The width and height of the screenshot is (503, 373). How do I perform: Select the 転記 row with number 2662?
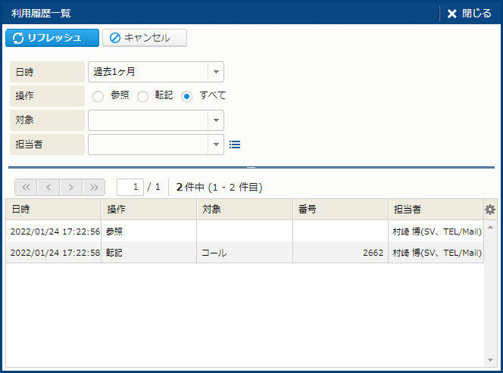pos(242,253)
